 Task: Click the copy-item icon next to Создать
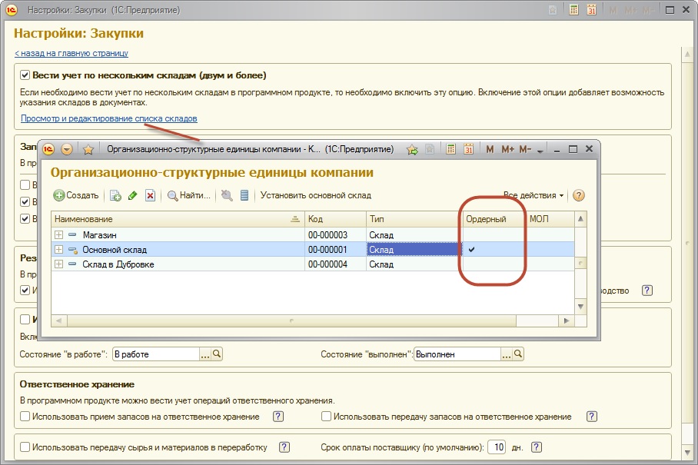click(x=115, y=195)
